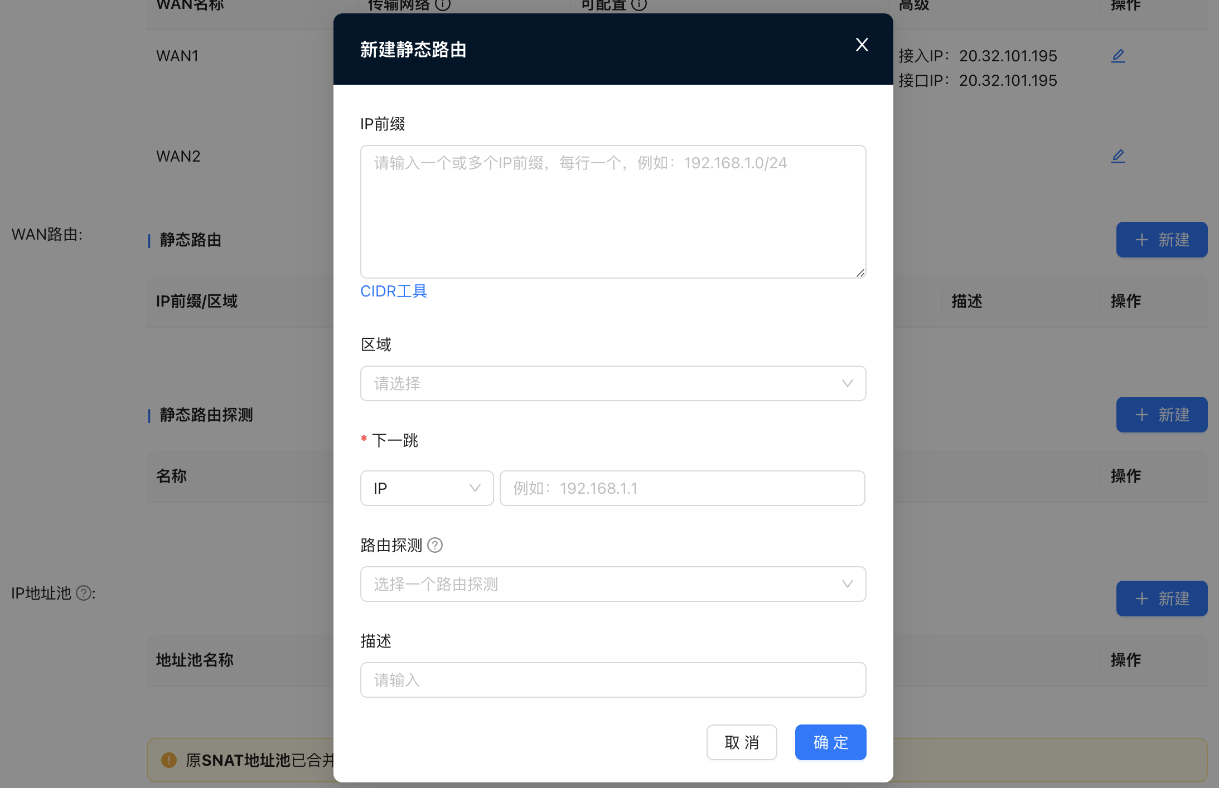1219x788 pixels.
Task: Click 新建 button for 静态路由
Action: [x=1162, y=240]
